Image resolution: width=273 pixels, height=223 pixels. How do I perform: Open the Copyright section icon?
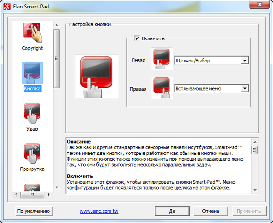point(32,33)
